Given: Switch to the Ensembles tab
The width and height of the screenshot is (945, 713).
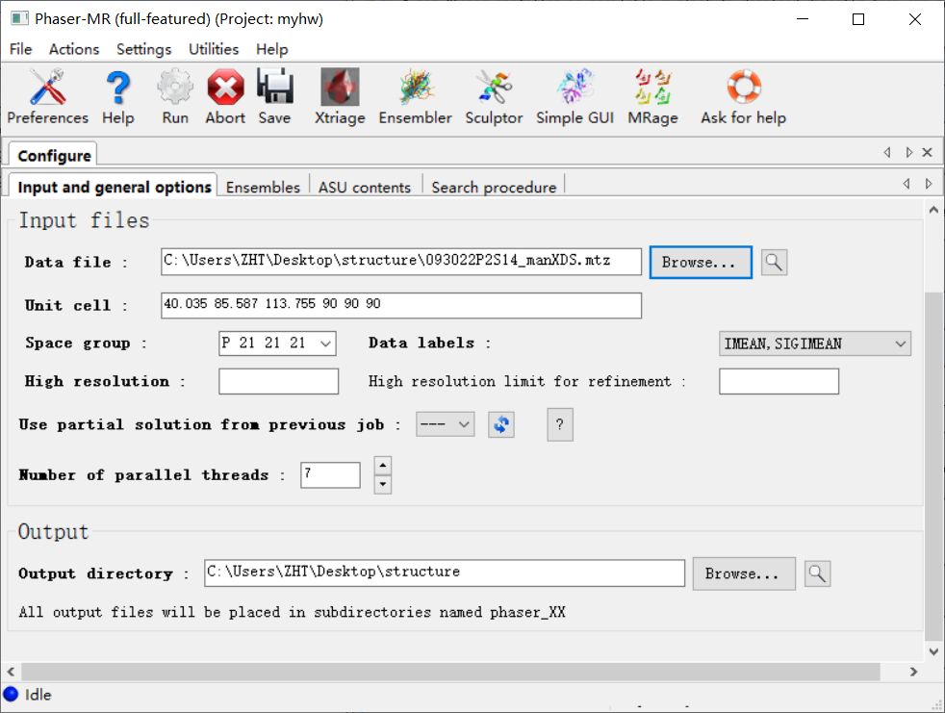Looking at the screenshot, I should point(263,188).
